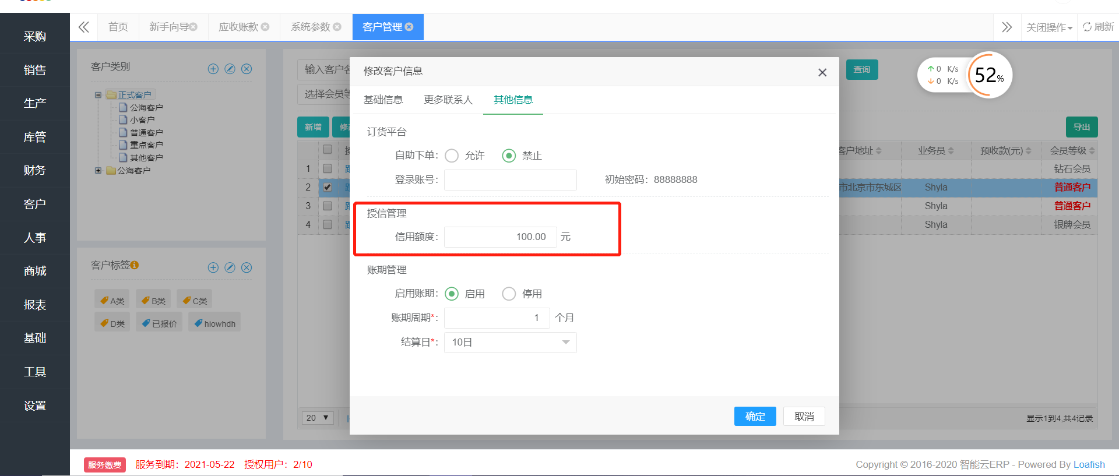
Task: Select the hiowhdh tag
Action: [x=214, y=323]
